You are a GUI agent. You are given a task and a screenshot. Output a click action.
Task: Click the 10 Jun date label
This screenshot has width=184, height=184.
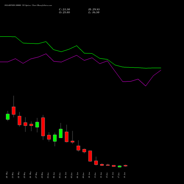[x=89, y=175]
